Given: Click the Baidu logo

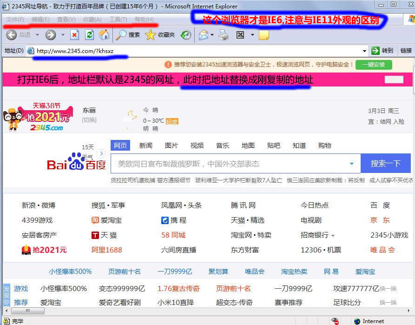Looking at the screenshot, I should [76, 162].
